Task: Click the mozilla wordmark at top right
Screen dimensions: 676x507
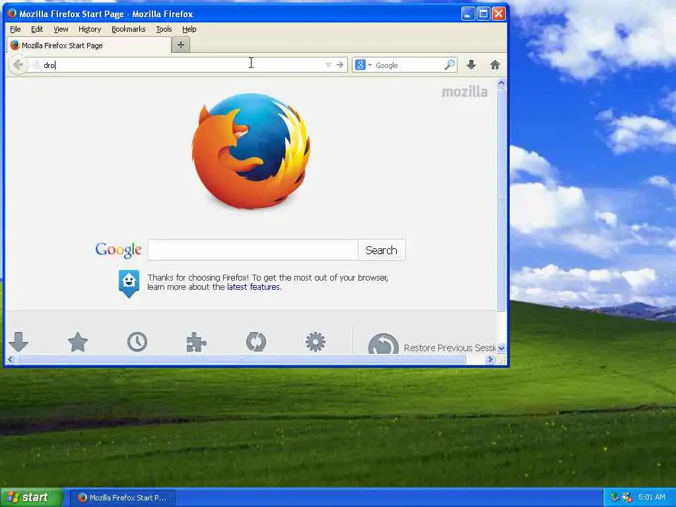Action: click(x=465, y=92)
